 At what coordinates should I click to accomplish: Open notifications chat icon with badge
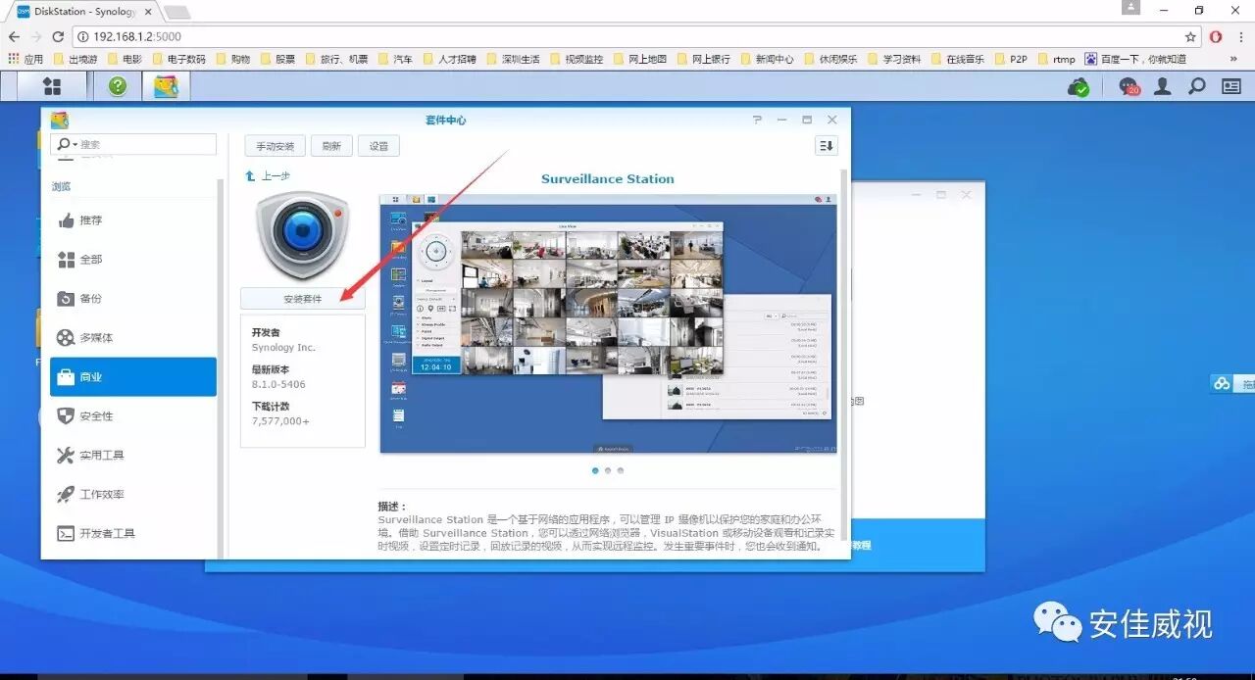coord(1129,87)
